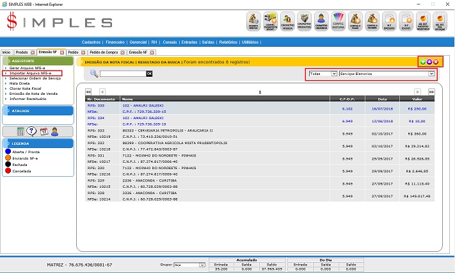Click the NF Emissão toolbar icon
Viewport: 455px width, 273px height.
(x=389, y=21)
